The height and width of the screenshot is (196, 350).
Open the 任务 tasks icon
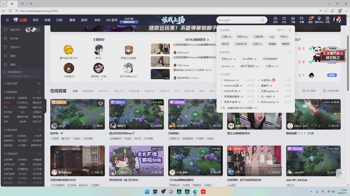tap(327, 20)
